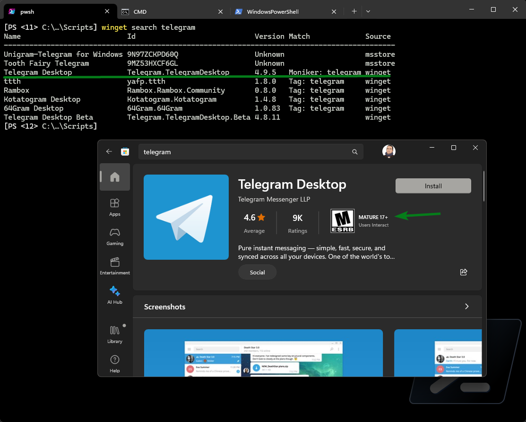This screenshot has width=526, height=422.
Task: Install Telegram Desktop
Action: 433,185
